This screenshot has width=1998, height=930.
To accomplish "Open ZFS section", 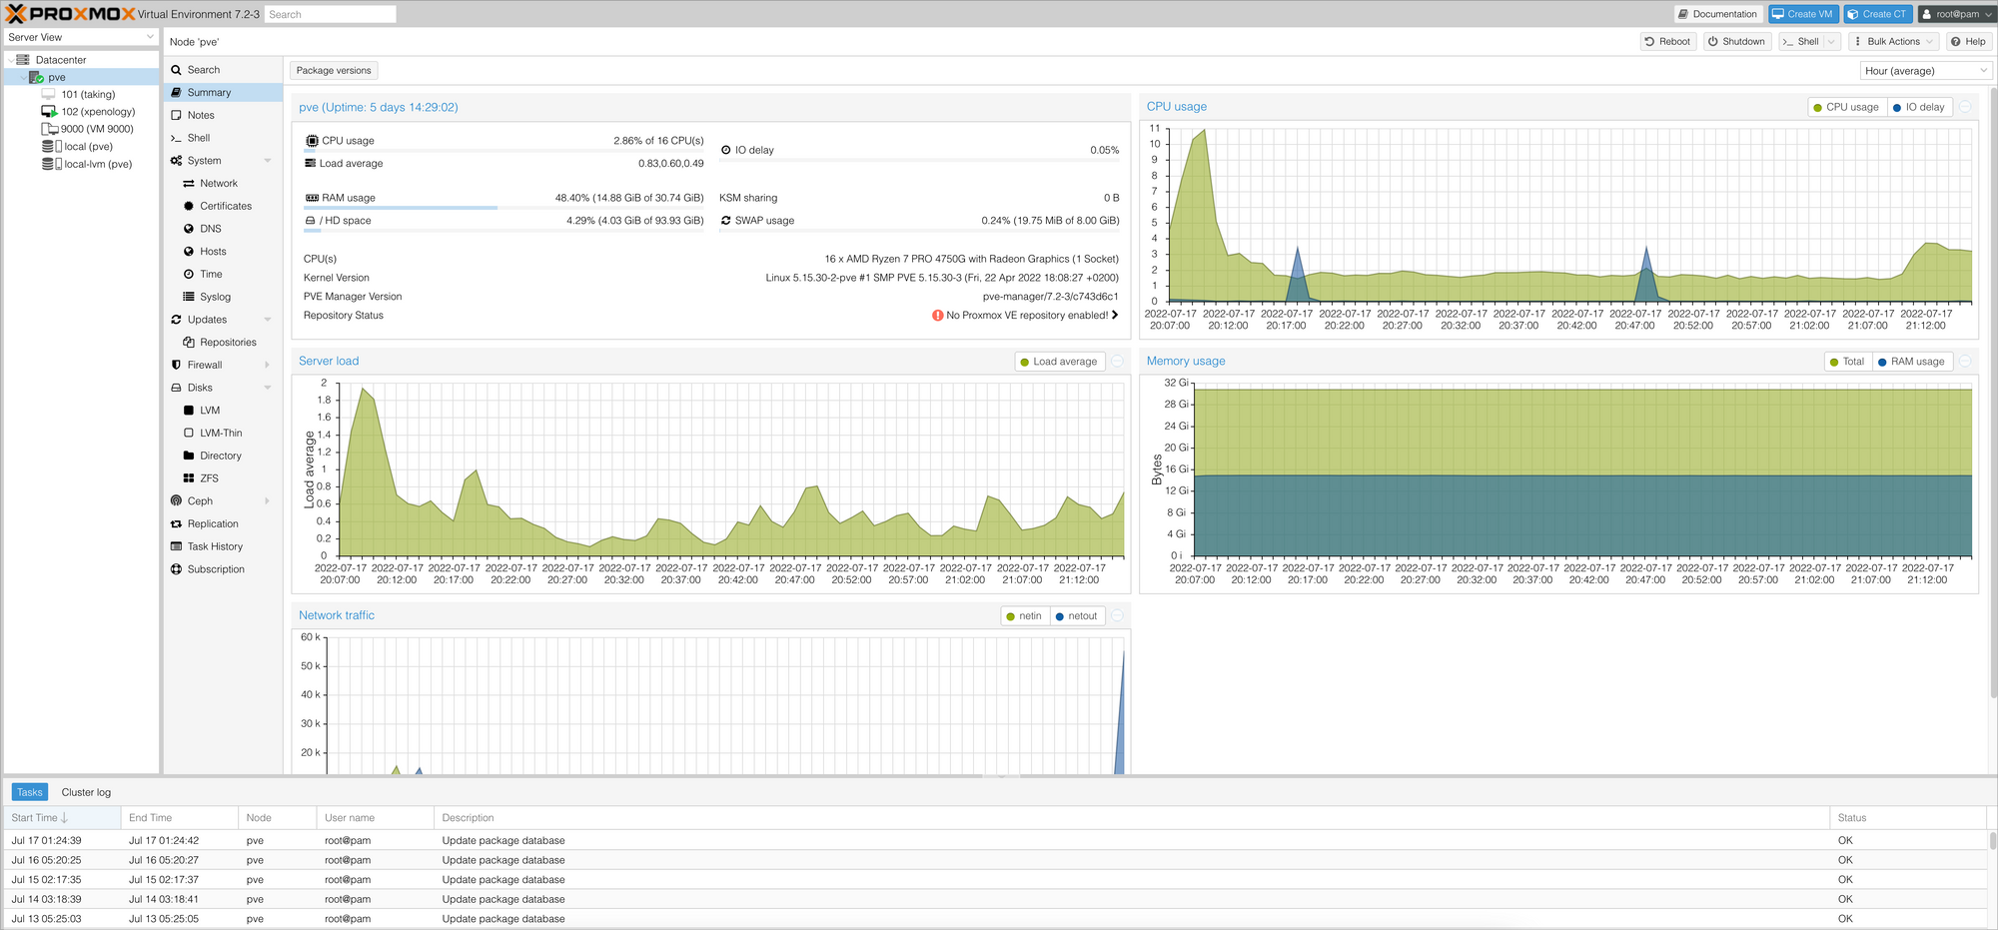I will tap(209, 478).
